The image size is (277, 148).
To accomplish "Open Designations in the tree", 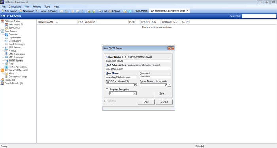I will coord(15,41).
